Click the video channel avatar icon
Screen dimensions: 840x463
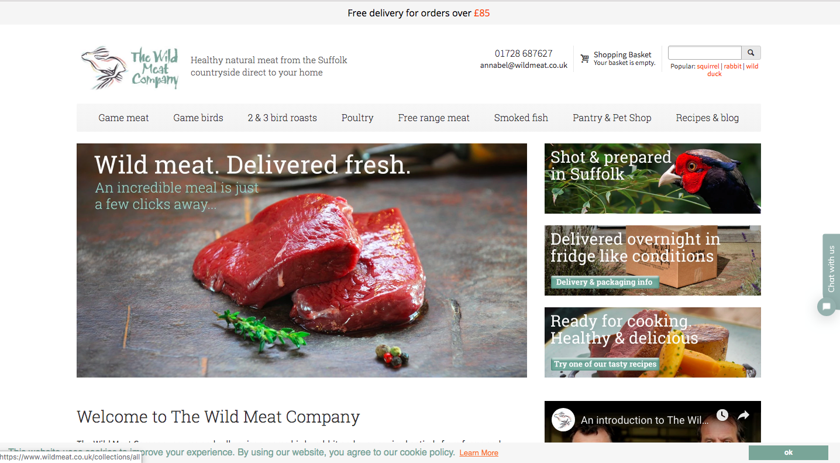[x=563, y=420]
